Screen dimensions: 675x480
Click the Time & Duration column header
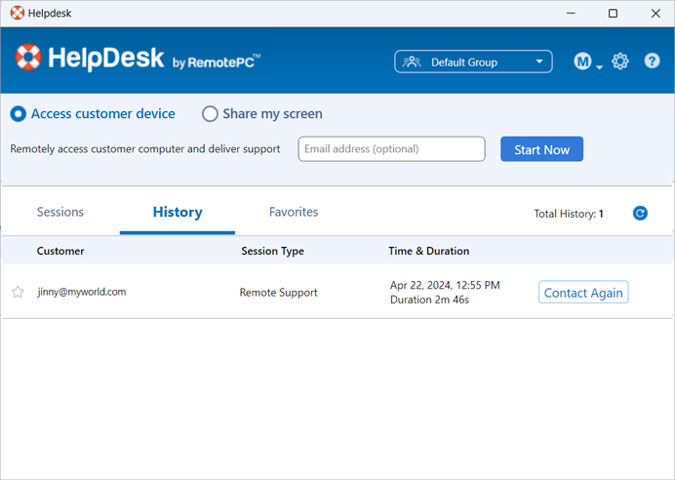[x=429, y=251]
